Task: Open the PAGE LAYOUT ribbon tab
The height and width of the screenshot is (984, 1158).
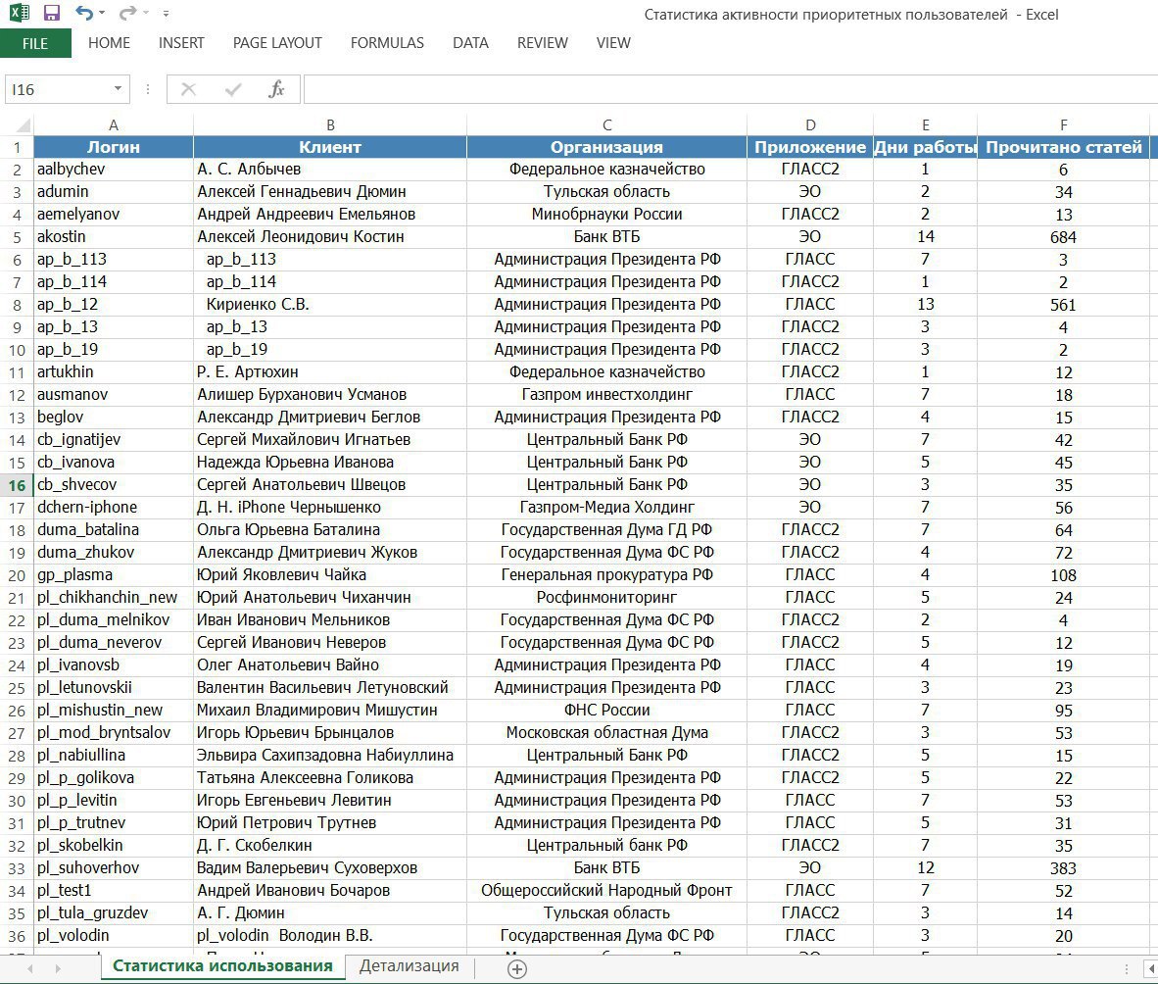Action: 277,43
